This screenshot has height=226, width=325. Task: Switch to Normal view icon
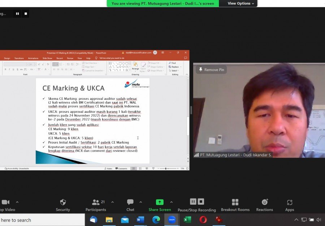[x=134, y=169]
